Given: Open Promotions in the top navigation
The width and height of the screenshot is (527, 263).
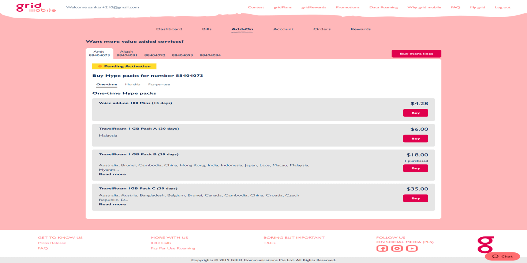Looking at the screenshot, I should pos(348,7).
